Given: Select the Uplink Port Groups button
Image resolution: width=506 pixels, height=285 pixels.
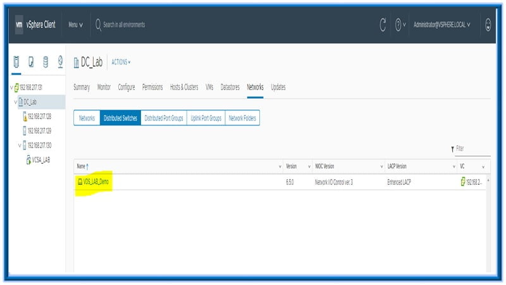Looking at the screenshot, I should [206, 118].
